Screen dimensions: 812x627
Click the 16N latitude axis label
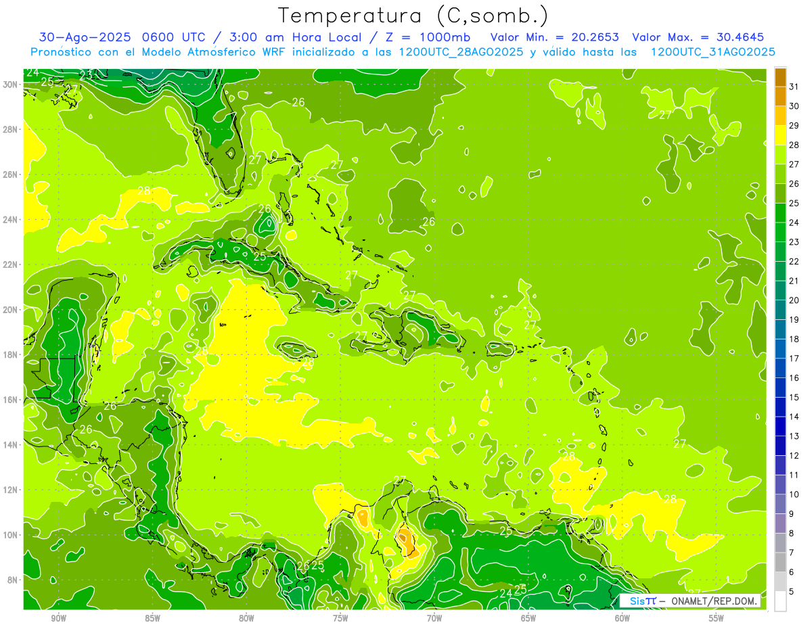point(10,400)
